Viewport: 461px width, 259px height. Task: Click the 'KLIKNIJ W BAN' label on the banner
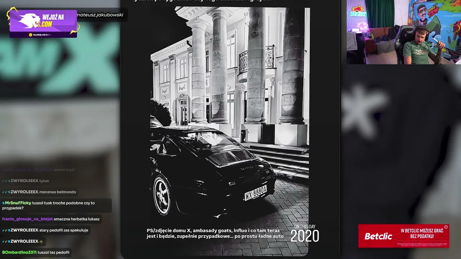pyautogui.click(x=42, y=35)
